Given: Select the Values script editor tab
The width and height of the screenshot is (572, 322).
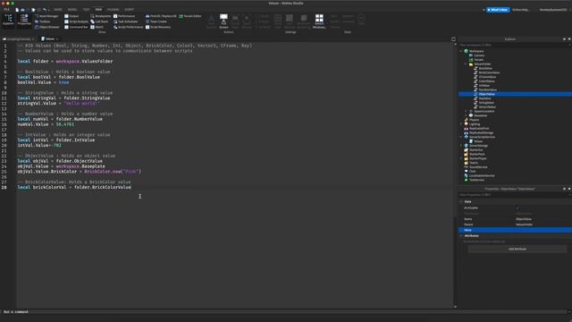Looking at the screenshot, I should pos(50,38).
